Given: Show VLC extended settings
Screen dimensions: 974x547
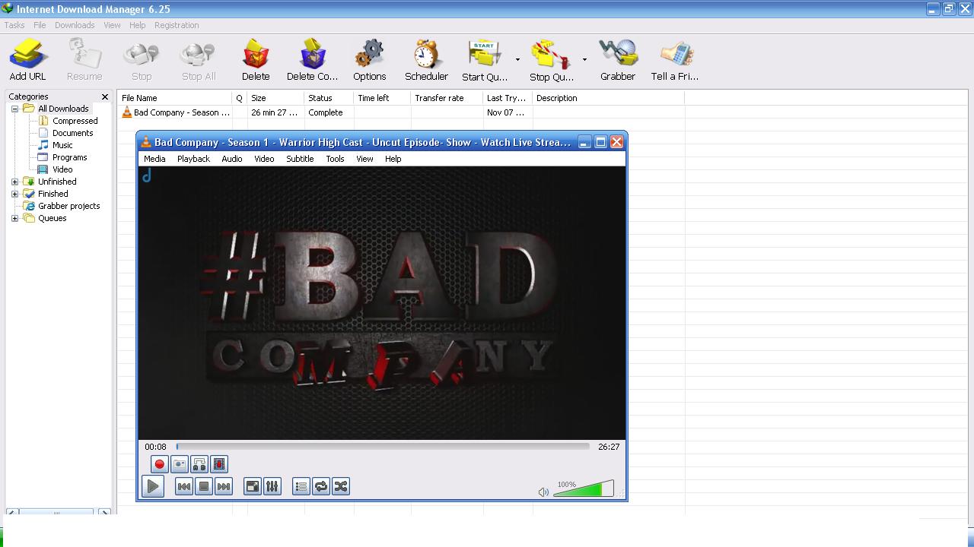Looking at the screenshot, I should tap(272, 487).
